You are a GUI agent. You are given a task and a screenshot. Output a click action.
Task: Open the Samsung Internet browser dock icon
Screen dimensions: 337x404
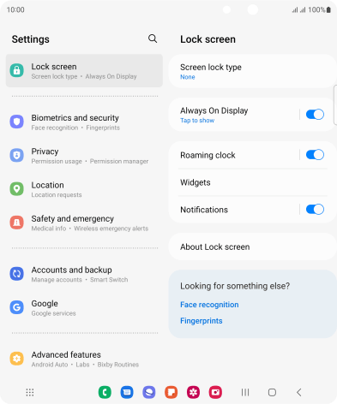(x=149, y=392)
